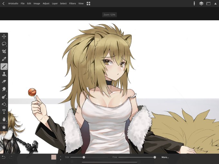Open the favorites star tool
This screenshot has width=219, height=164.
point(4,127)
